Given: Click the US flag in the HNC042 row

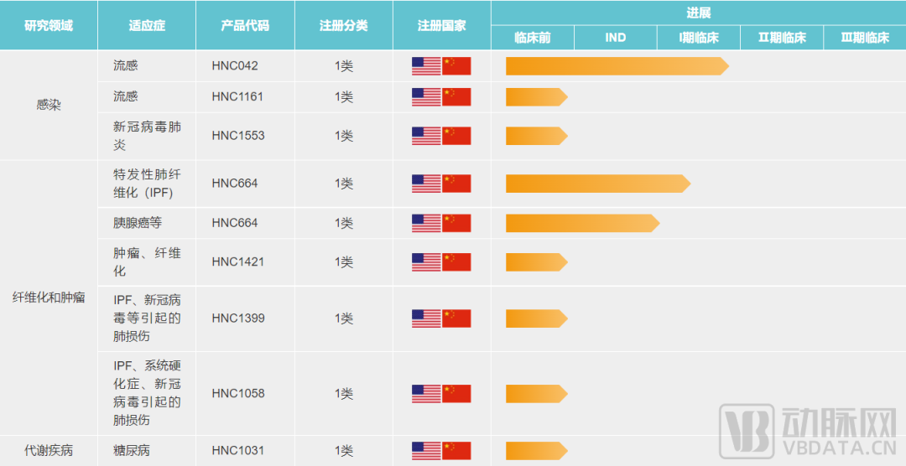Looking at the screenshot, I should click(426, 66).
